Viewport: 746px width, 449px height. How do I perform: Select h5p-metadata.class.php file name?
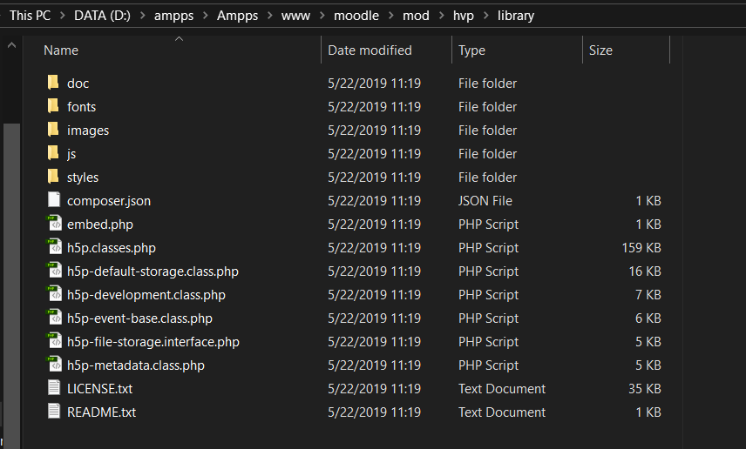(136, 365)
